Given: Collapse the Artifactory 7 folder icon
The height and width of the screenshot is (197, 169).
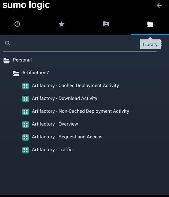Looking at the screenshot, I should click(16, 73).
